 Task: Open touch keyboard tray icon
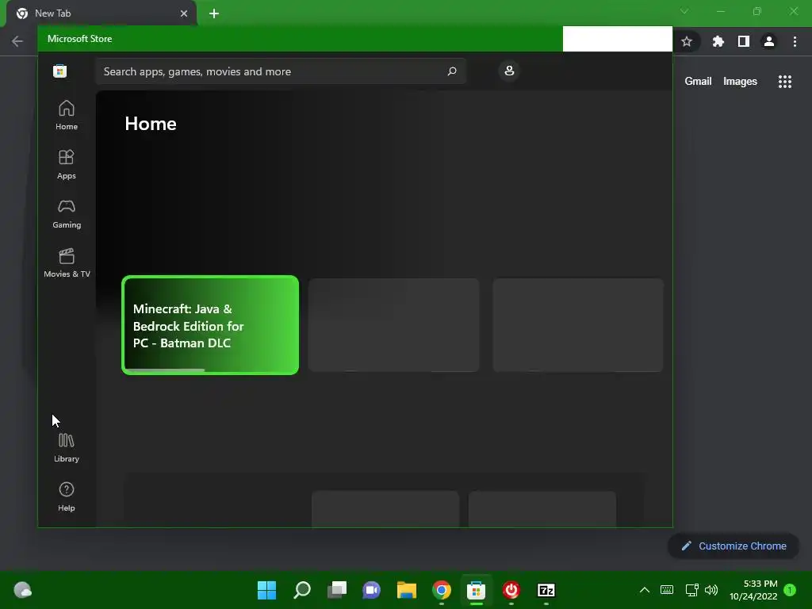pyautogui.click(x=667, y=590)
